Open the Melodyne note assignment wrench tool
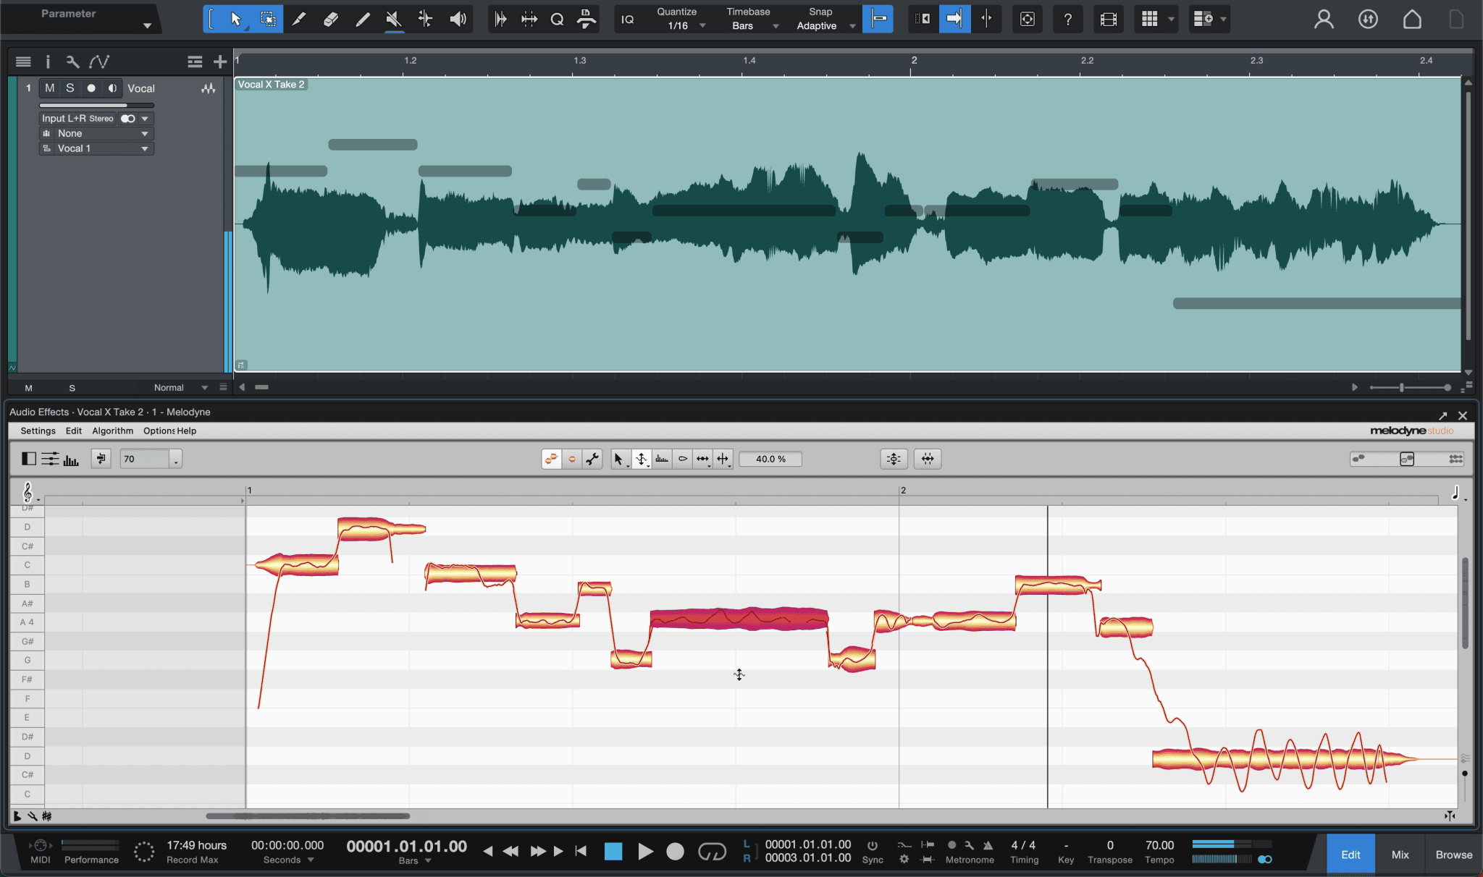Viewport: 1483px width, 877px height. (x=593, y=458)
